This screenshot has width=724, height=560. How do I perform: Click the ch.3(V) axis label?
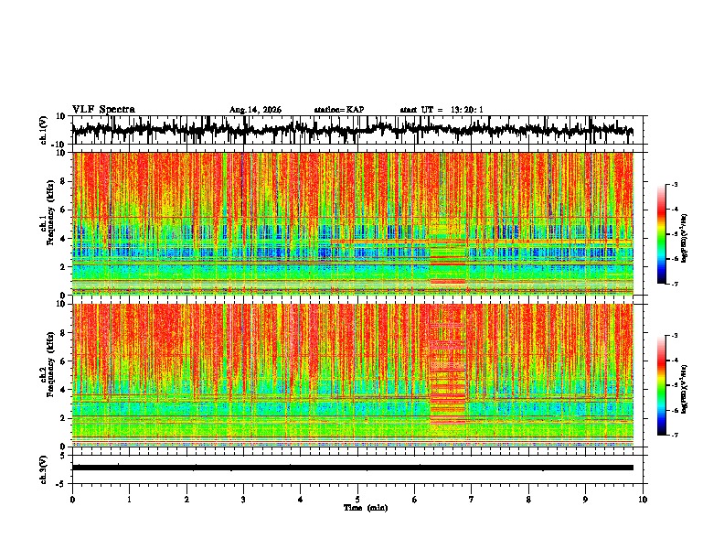(x=43, y=469)
